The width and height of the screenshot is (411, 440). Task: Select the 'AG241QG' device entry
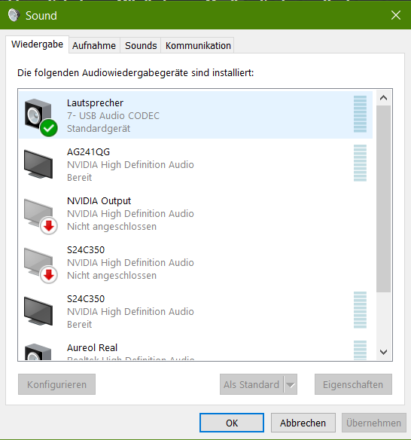coord(196,164)
